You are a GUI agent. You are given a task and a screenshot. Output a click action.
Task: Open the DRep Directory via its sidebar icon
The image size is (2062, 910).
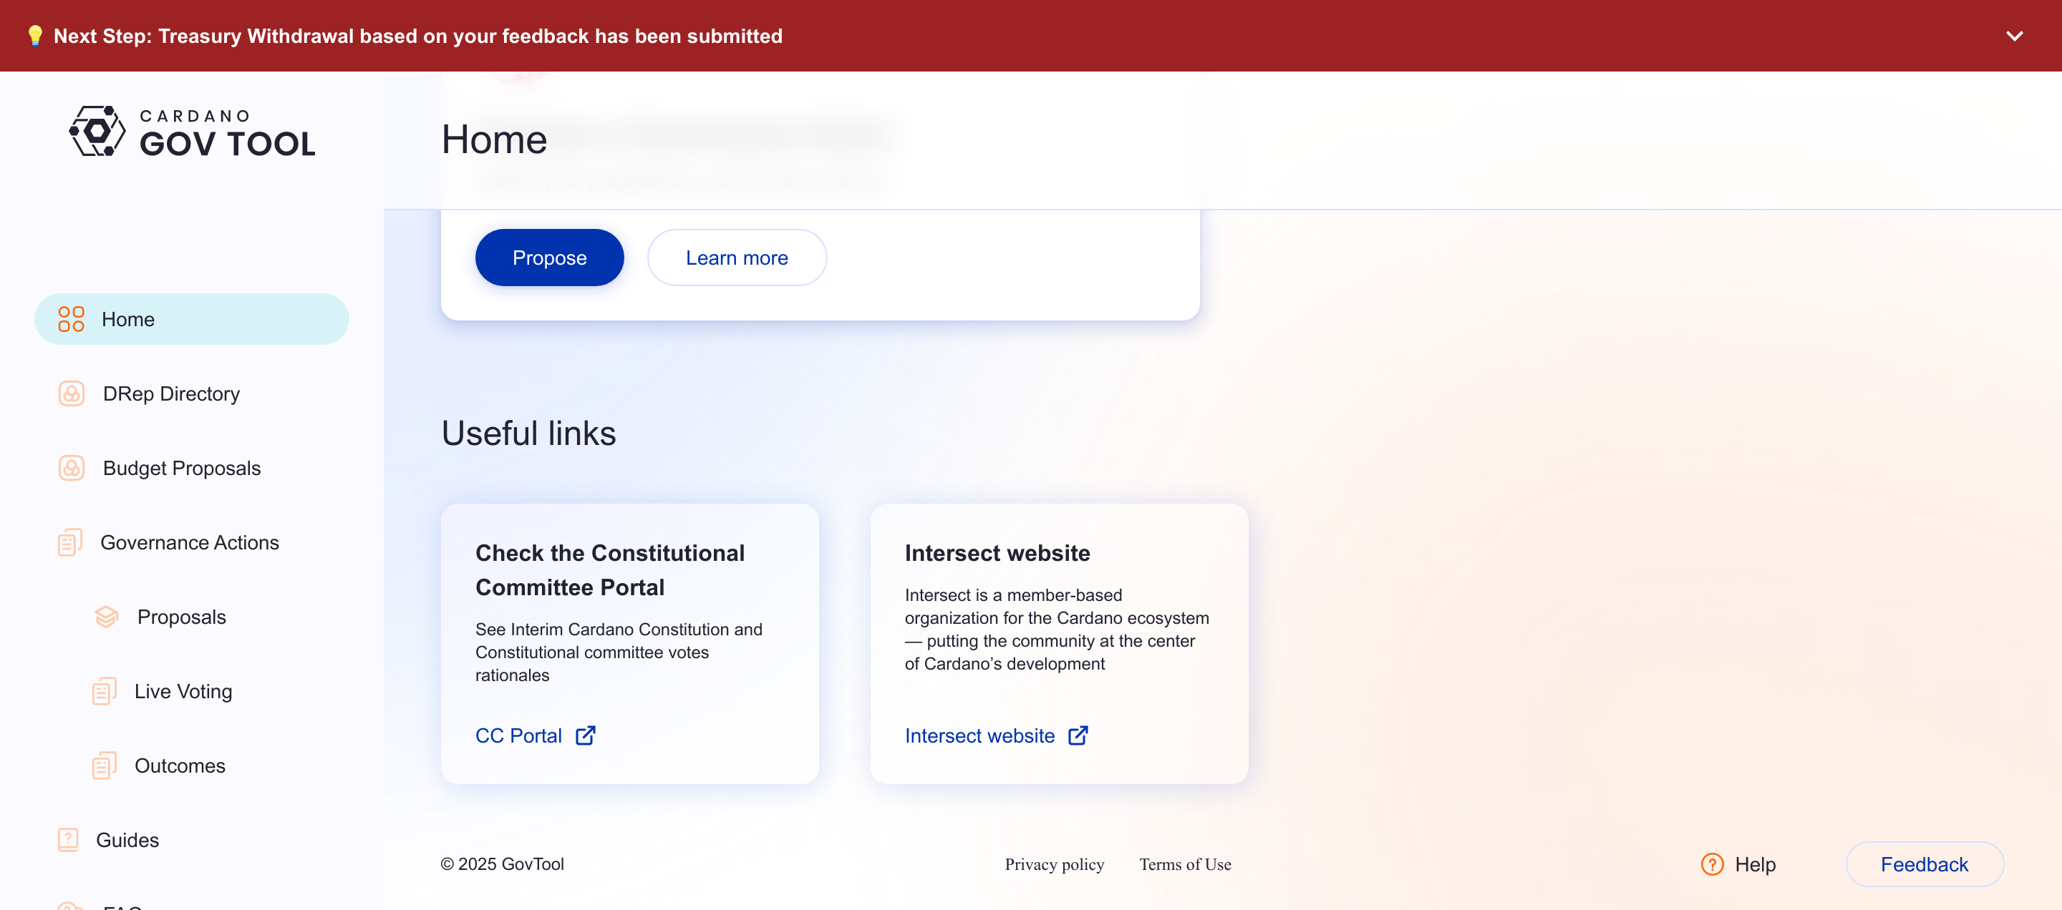click(72, 393)
